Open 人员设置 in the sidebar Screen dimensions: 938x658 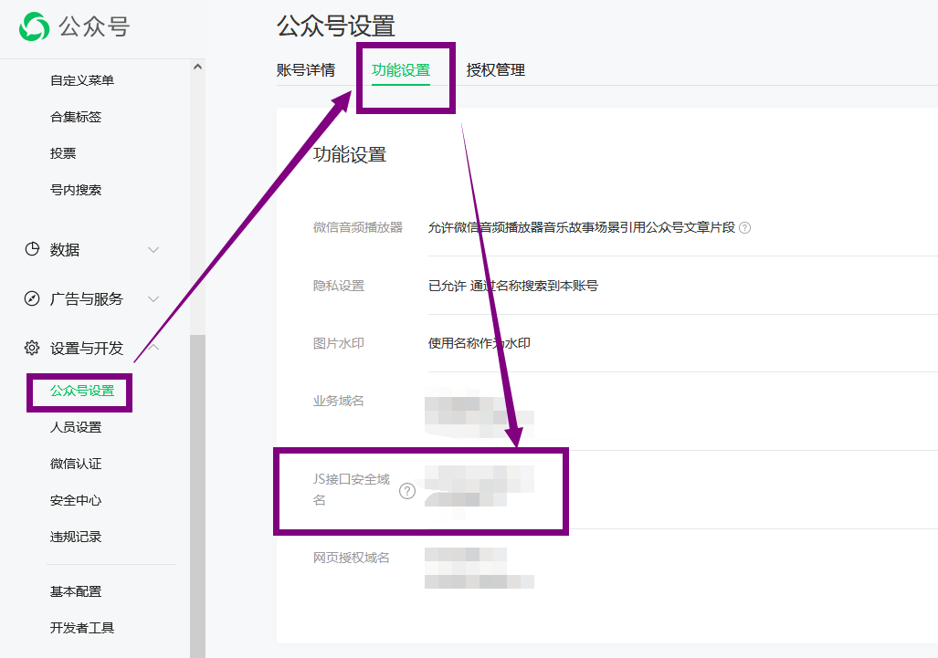pos(76,427)
